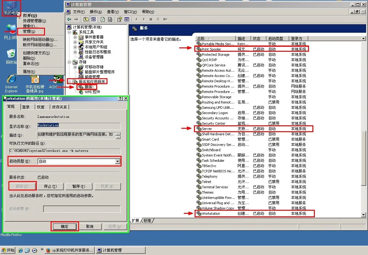This screenshot has height=255, width=368.
Task: Confirm the dialog with 确定
Action: click(65, 227)
